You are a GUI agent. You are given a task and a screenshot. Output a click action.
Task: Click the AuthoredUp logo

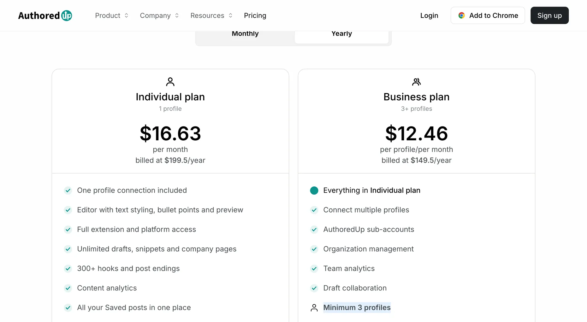[45, 15]
